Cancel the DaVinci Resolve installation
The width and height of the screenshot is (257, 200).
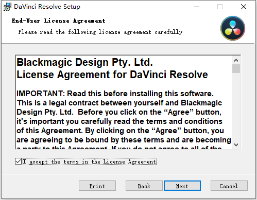229,186
